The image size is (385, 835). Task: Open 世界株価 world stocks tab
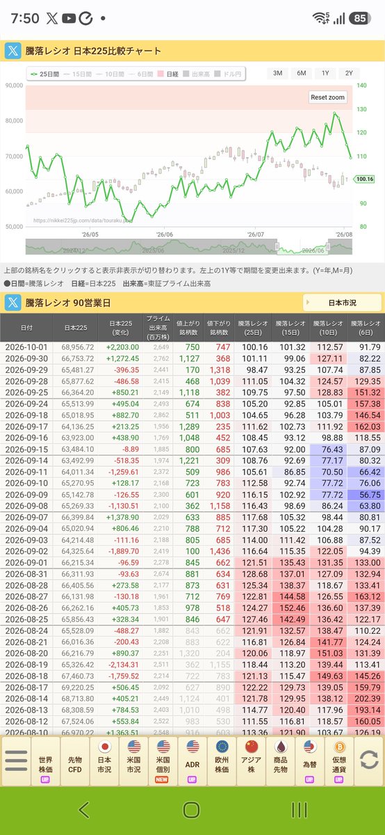click(x=46, y=761)
